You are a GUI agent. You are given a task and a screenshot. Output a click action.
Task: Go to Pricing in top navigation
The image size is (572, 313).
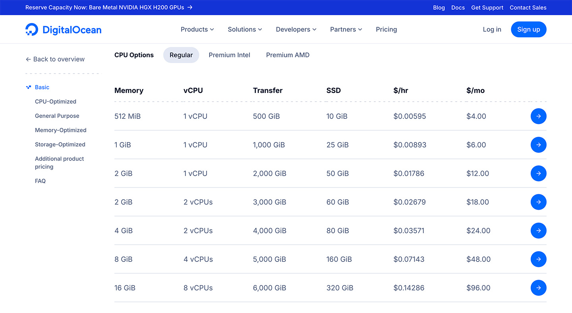point(386,29)
